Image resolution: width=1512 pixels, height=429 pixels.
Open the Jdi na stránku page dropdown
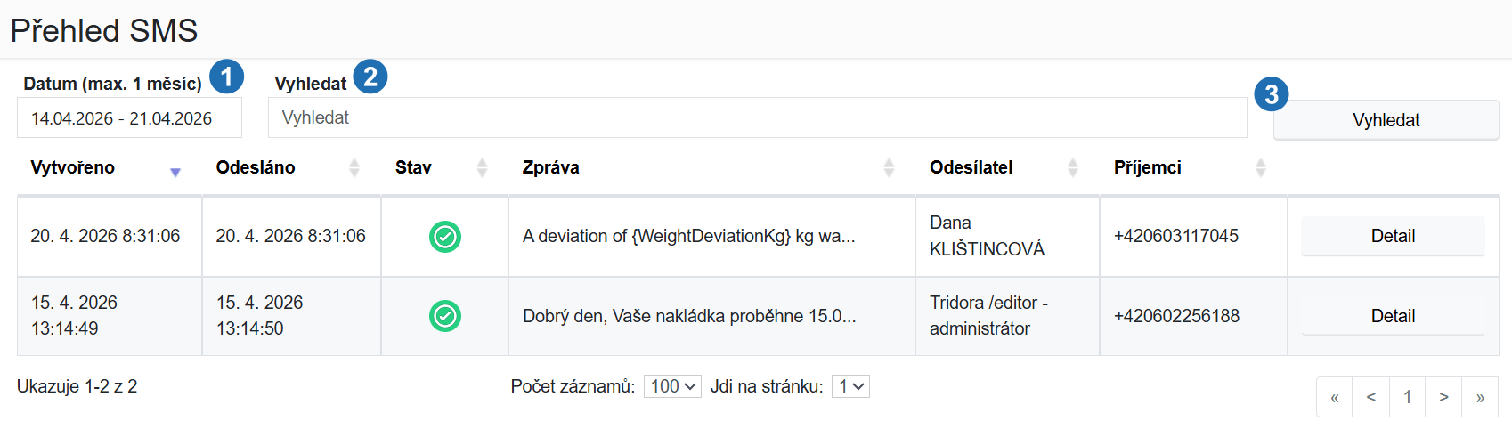(x=850, y=386)
